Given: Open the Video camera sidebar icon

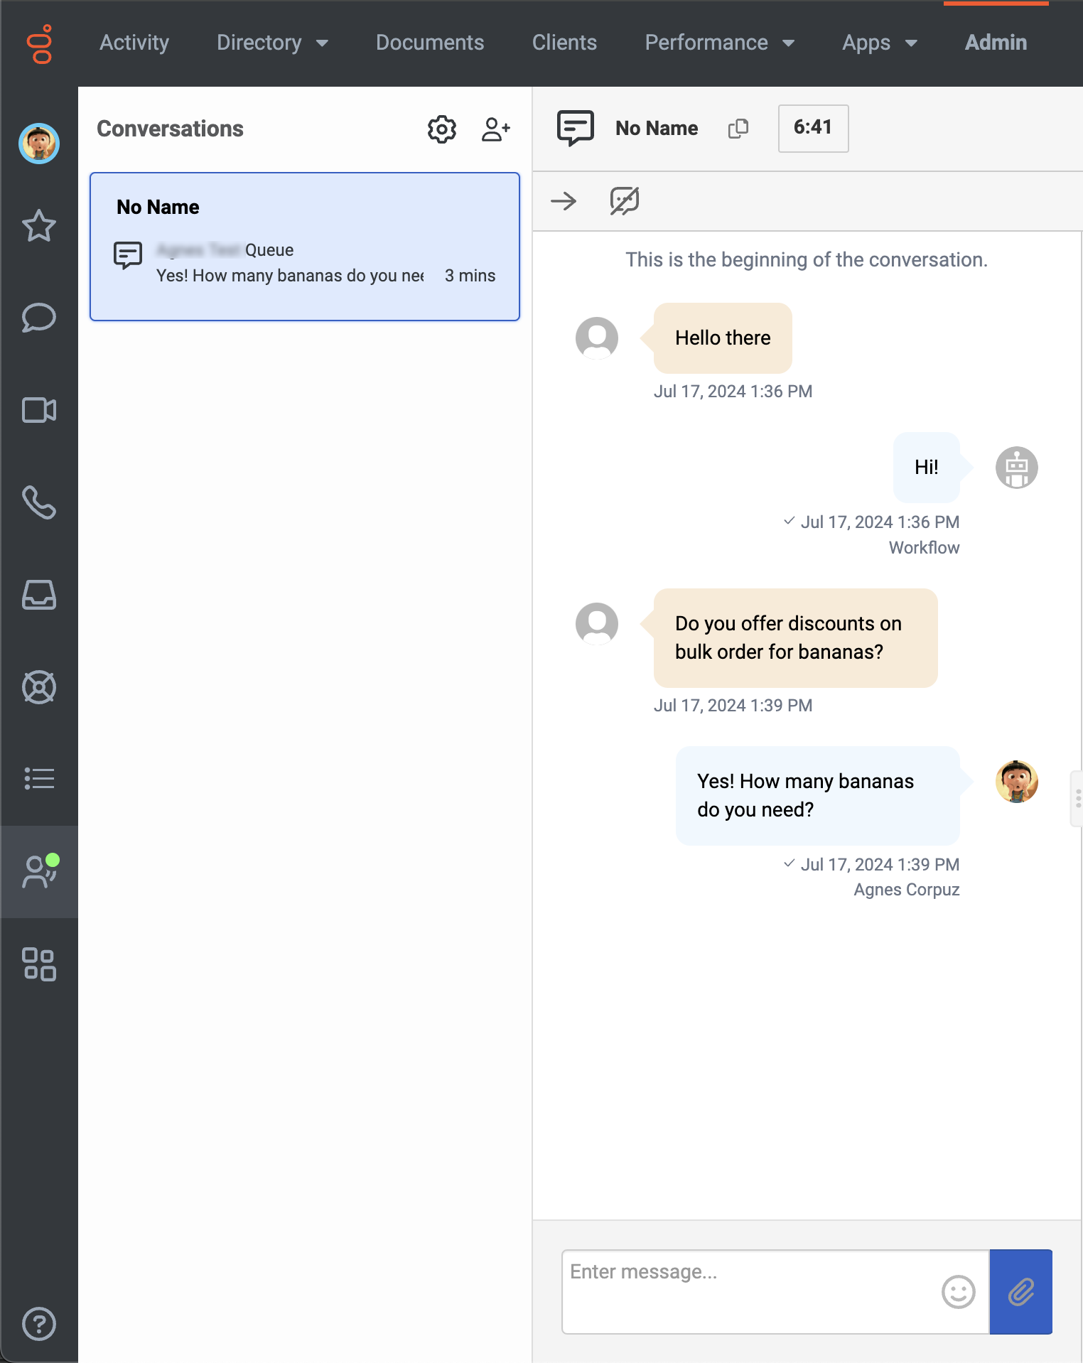Looking at the screenshot, I should (39, 410).
